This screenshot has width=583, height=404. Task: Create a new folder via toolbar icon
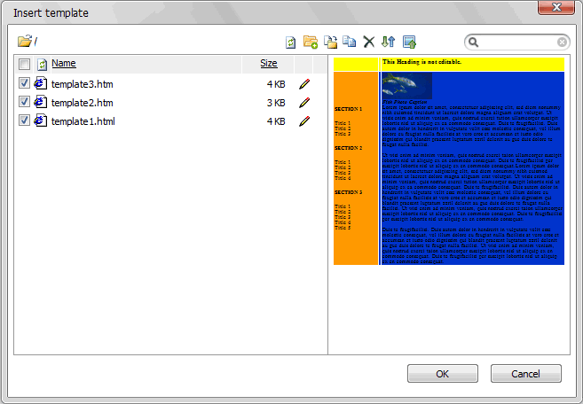pos(311,42)
